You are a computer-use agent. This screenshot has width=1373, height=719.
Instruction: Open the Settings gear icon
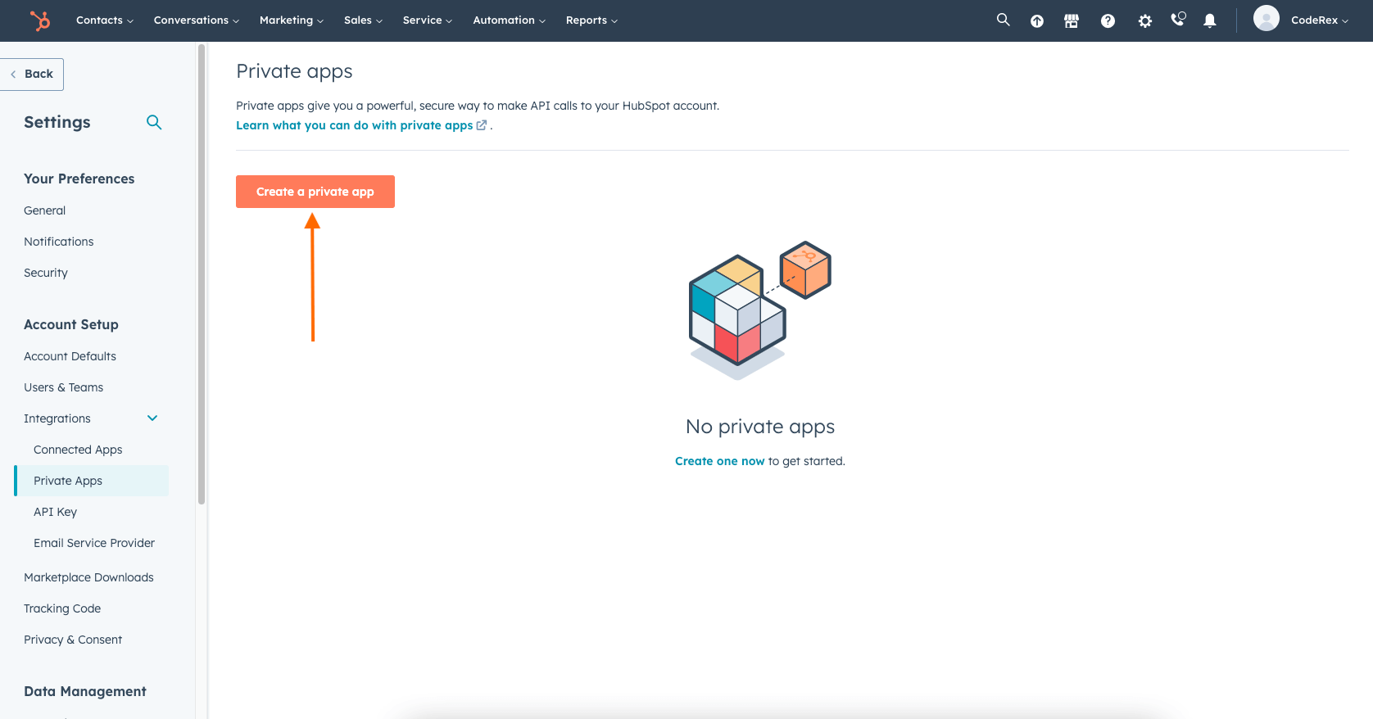pyautogui.click(x=1145, y=21)
